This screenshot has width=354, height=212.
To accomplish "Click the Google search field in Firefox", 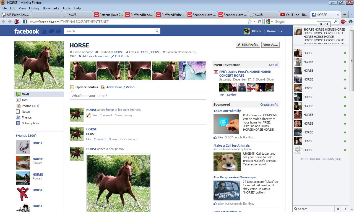I will point(304,22).
